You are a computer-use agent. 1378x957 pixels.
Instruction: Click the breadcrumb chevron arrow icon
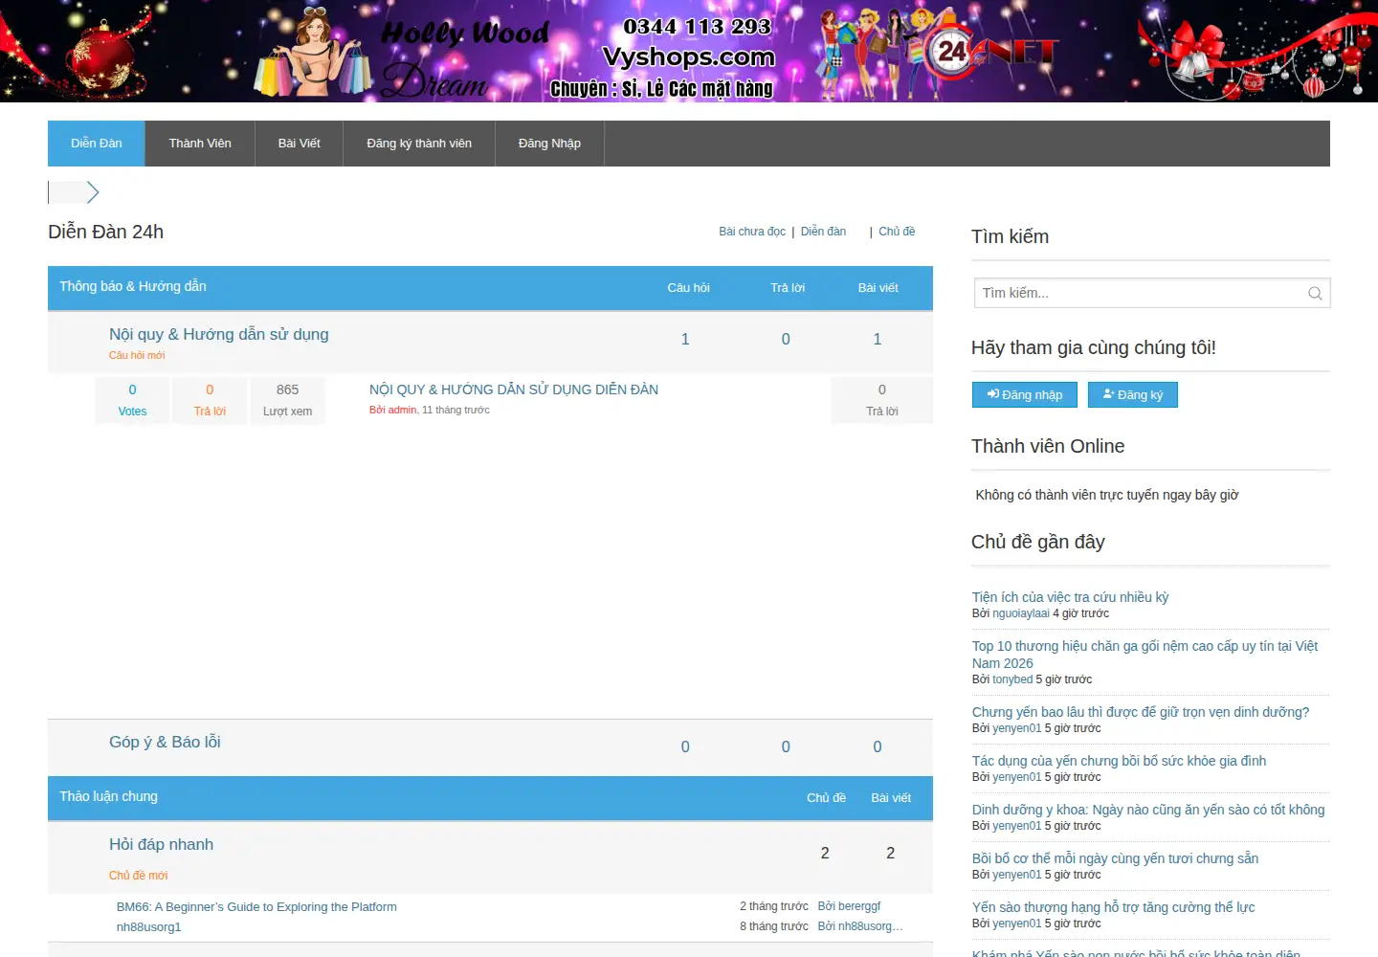click(92, 192)
